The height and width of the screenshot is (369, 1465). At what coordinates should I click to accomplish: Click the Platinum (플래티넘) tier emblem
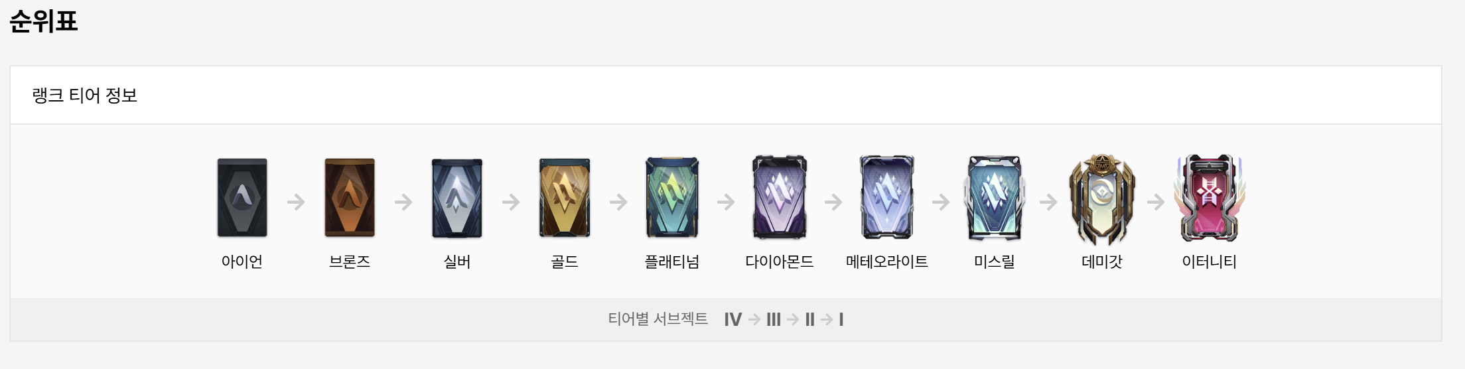672,198
